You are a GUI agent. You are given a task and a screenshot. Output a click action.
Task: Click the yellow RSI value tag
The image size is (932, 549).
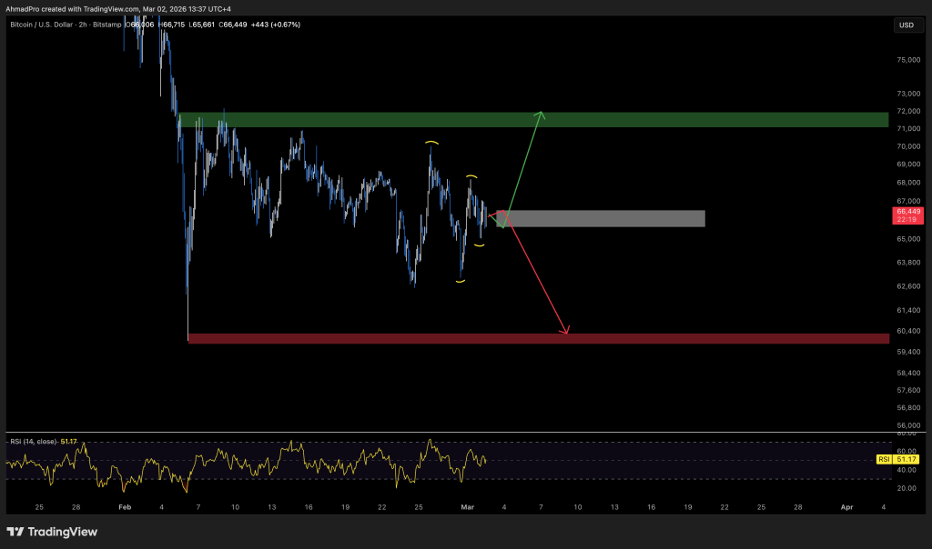pos(884,460)
